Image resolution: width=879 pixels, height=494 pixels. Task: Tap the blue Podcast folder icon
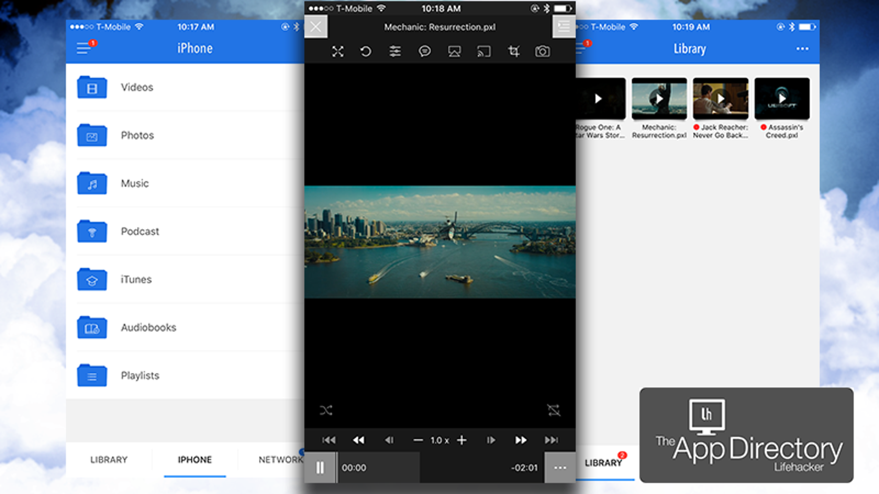[x=92, y=231]
